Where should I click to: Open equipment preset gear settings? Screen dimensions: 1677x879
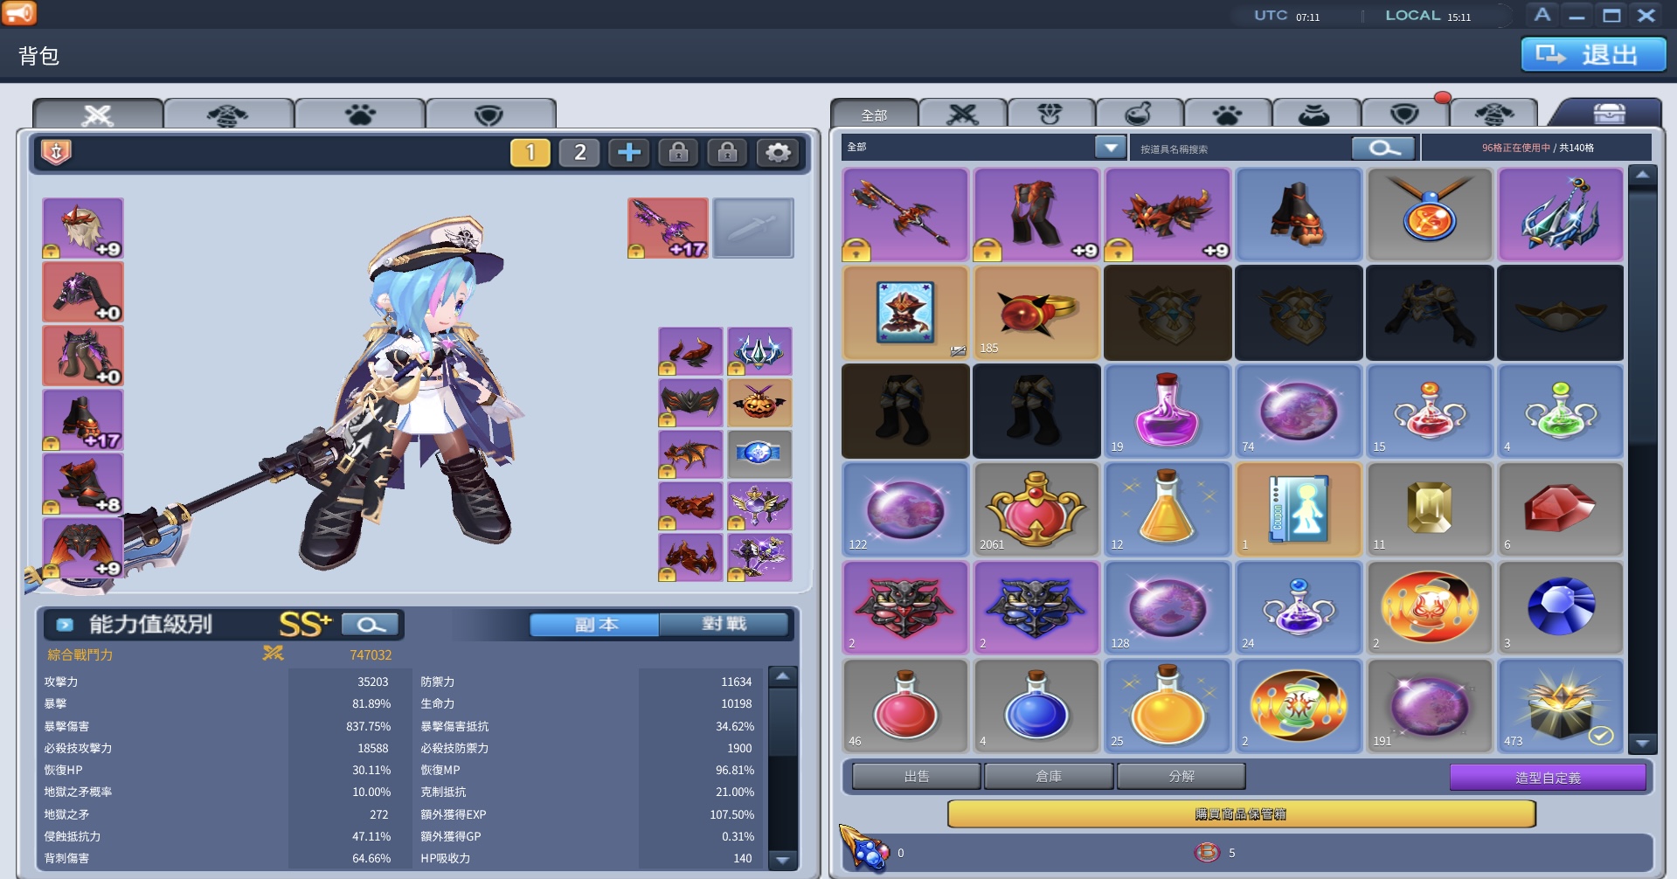(x=777, y=153)
